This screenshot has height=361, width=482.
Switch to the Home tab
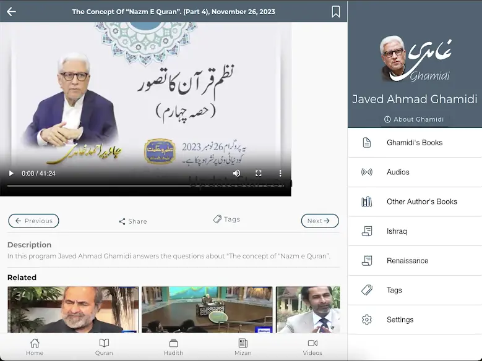click(x=35, y=347)
